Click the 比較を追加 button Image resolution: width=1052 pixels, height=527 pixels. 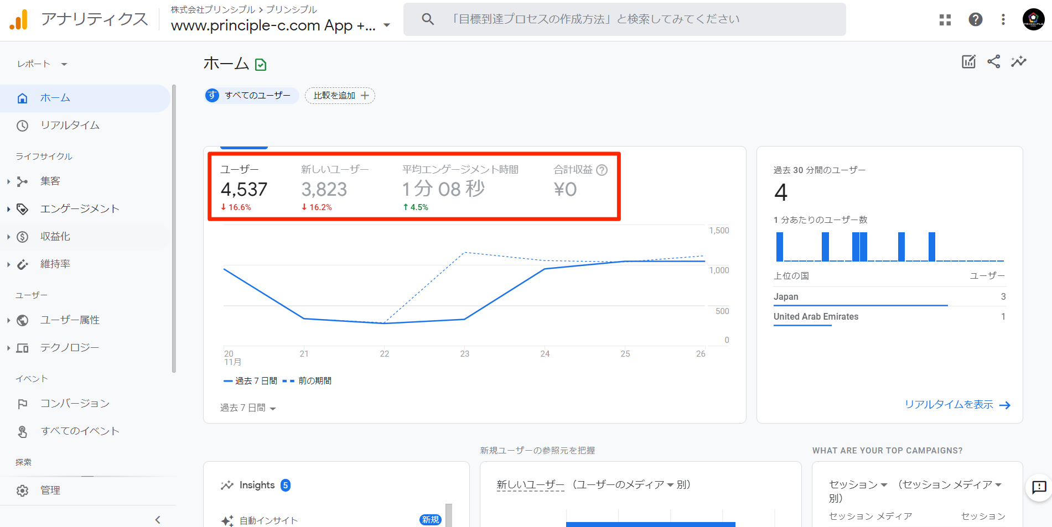coord(340,96)
